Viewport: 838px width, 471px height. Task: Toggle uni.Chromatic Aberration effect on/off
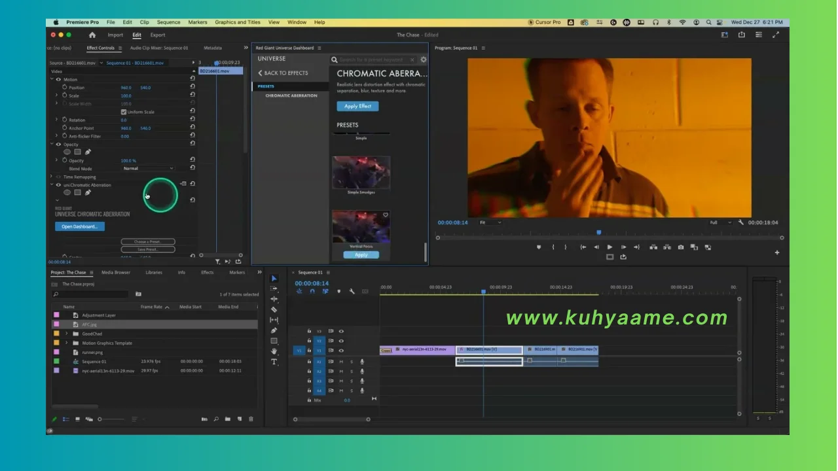[x=58, y=185]
